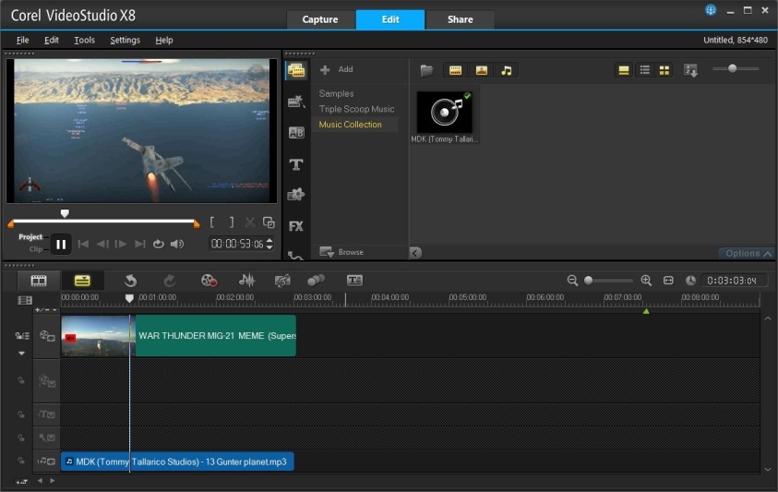
Task: Click the Record/Capture Option icon
Action: (209, 281)
